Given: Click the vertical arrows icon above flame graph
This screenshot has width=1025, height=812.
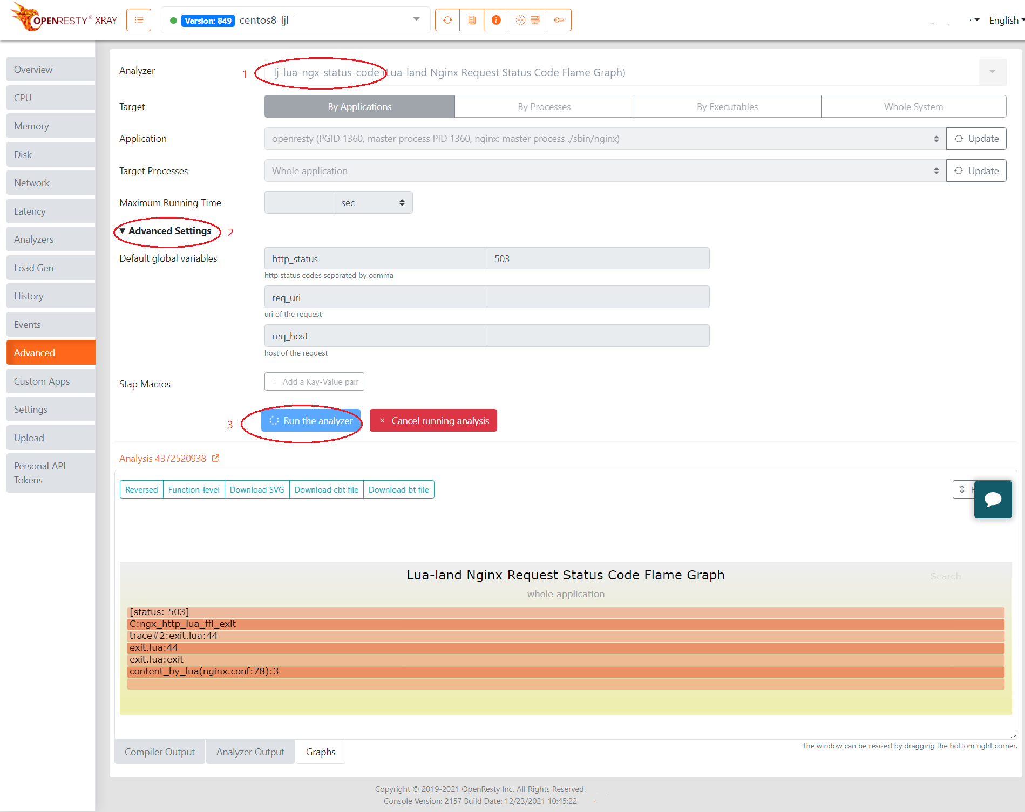Looking at the screenshot, I should click(x=962, y=489).
